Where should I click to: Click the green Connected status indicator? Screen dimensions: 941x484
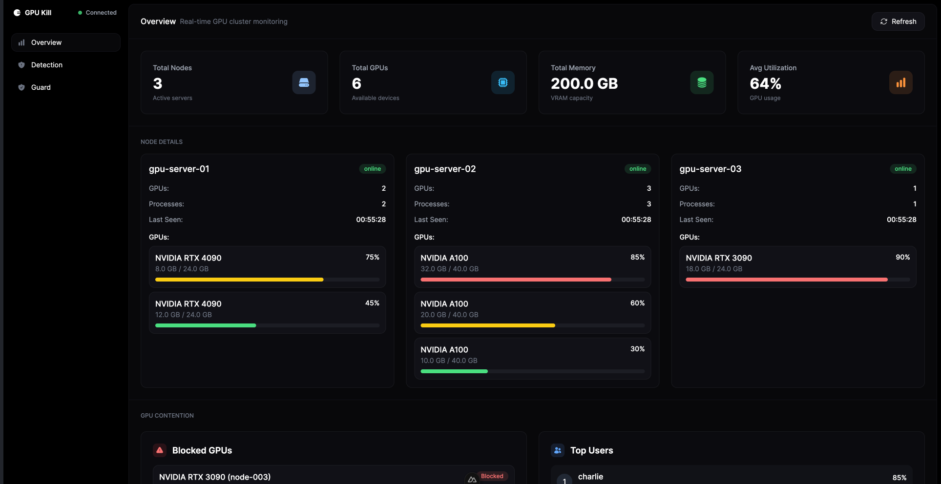pos(81,12)
